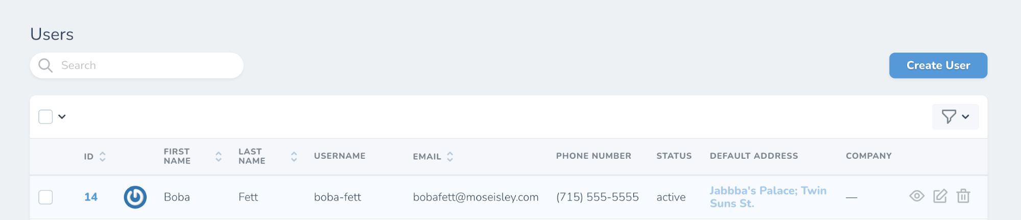The width and height of the screenshot is (1021, 220).
Task: Click the Username column header
Action: click(340, 156)
